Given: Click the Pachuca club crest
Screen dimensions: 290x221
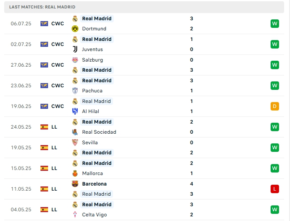Looking at the screenshot, I should (75, 91).
